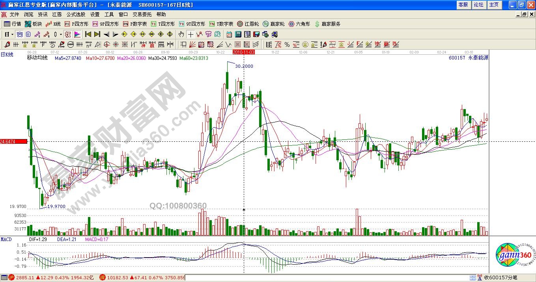Toggle the crosshair cursor tool
This screenshot has height=282, width=536.
[x=190, y=34]
